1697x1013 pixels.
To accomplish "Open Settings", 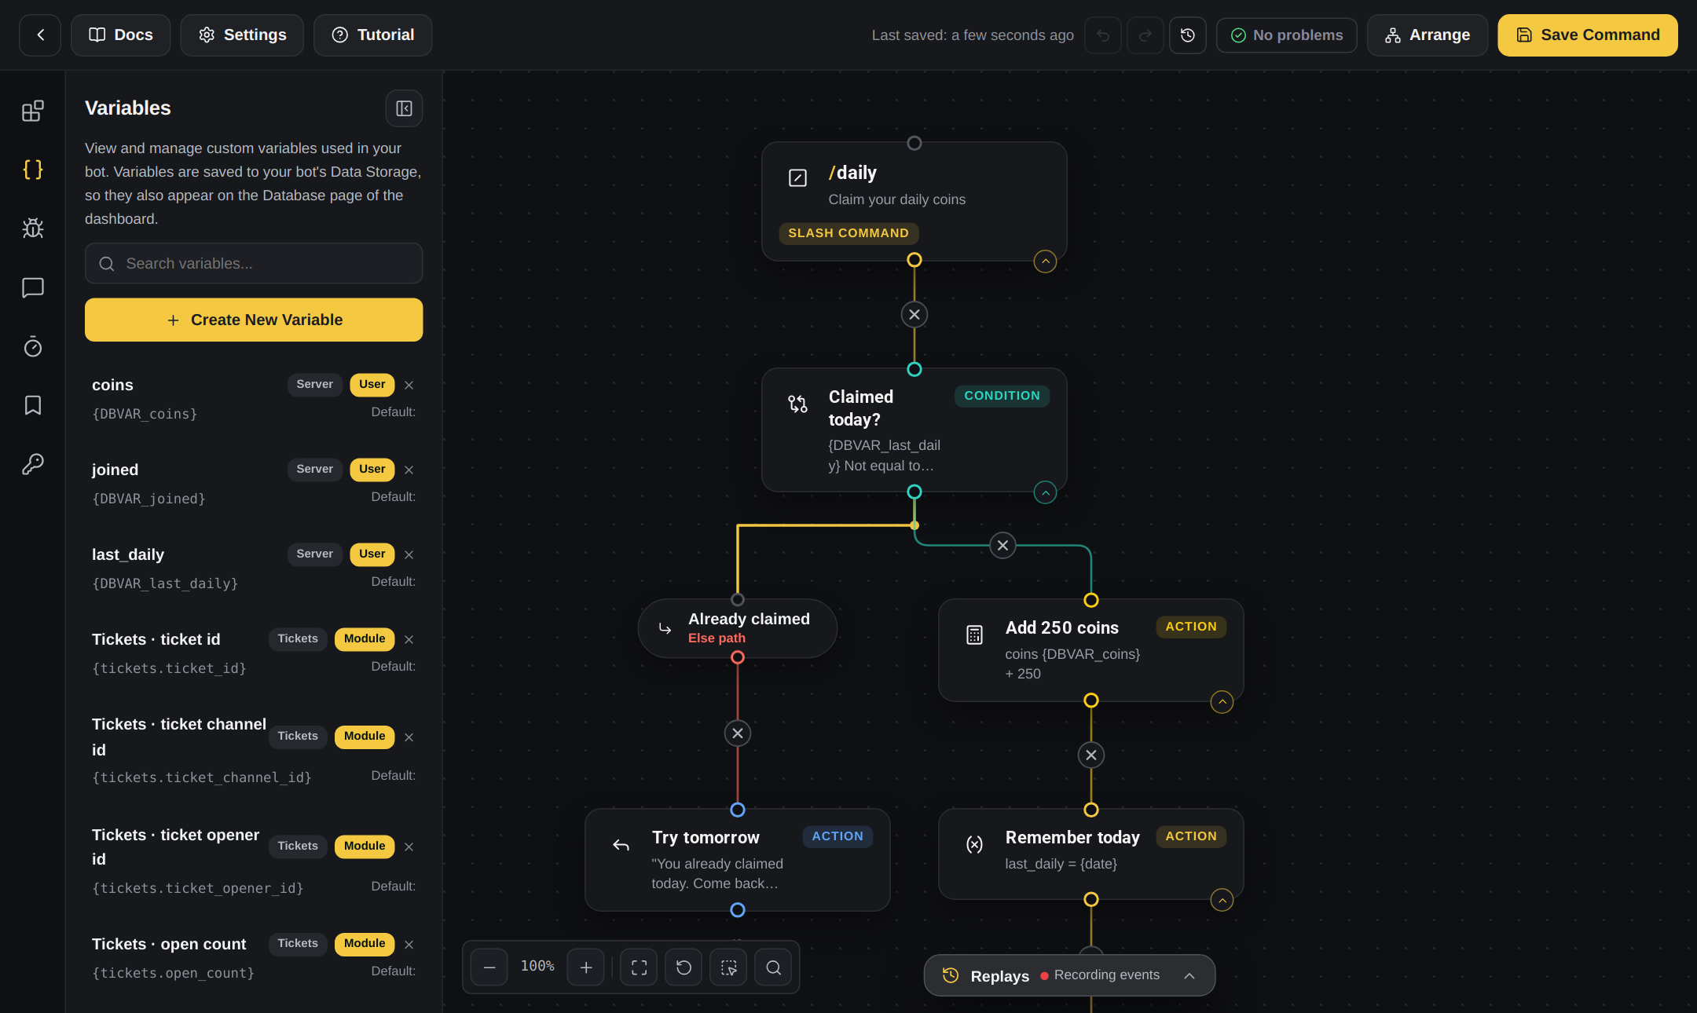I will click(x=242, y=35).
